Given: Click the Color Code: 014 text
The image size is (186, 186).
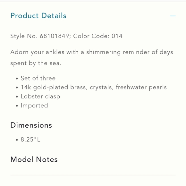Looking at the screenshot, I should (x=98, y=36).
